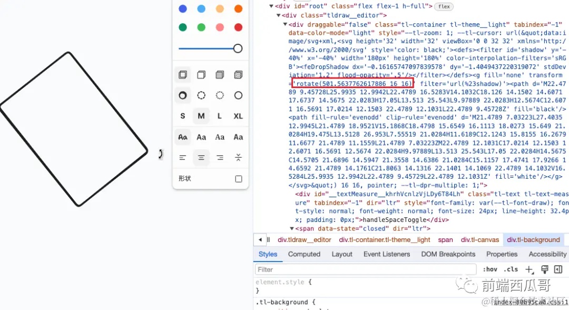569x310 pixels.
Task: Switch to the Layout tab
Action: [342, 254]
